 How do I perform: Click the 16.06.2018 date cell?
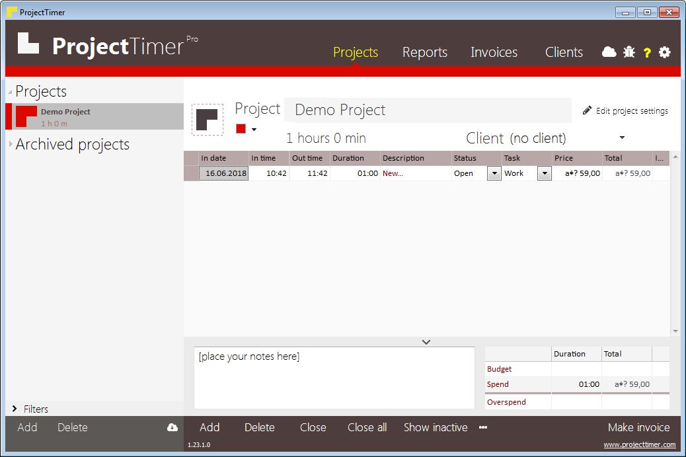tap(224, 173)
